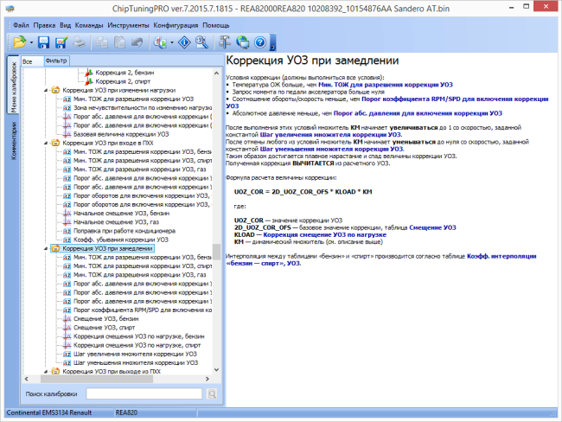Click folder icon of Коррекция УОЗ при замедлении
562x422 pixels.
pos(55,248)
